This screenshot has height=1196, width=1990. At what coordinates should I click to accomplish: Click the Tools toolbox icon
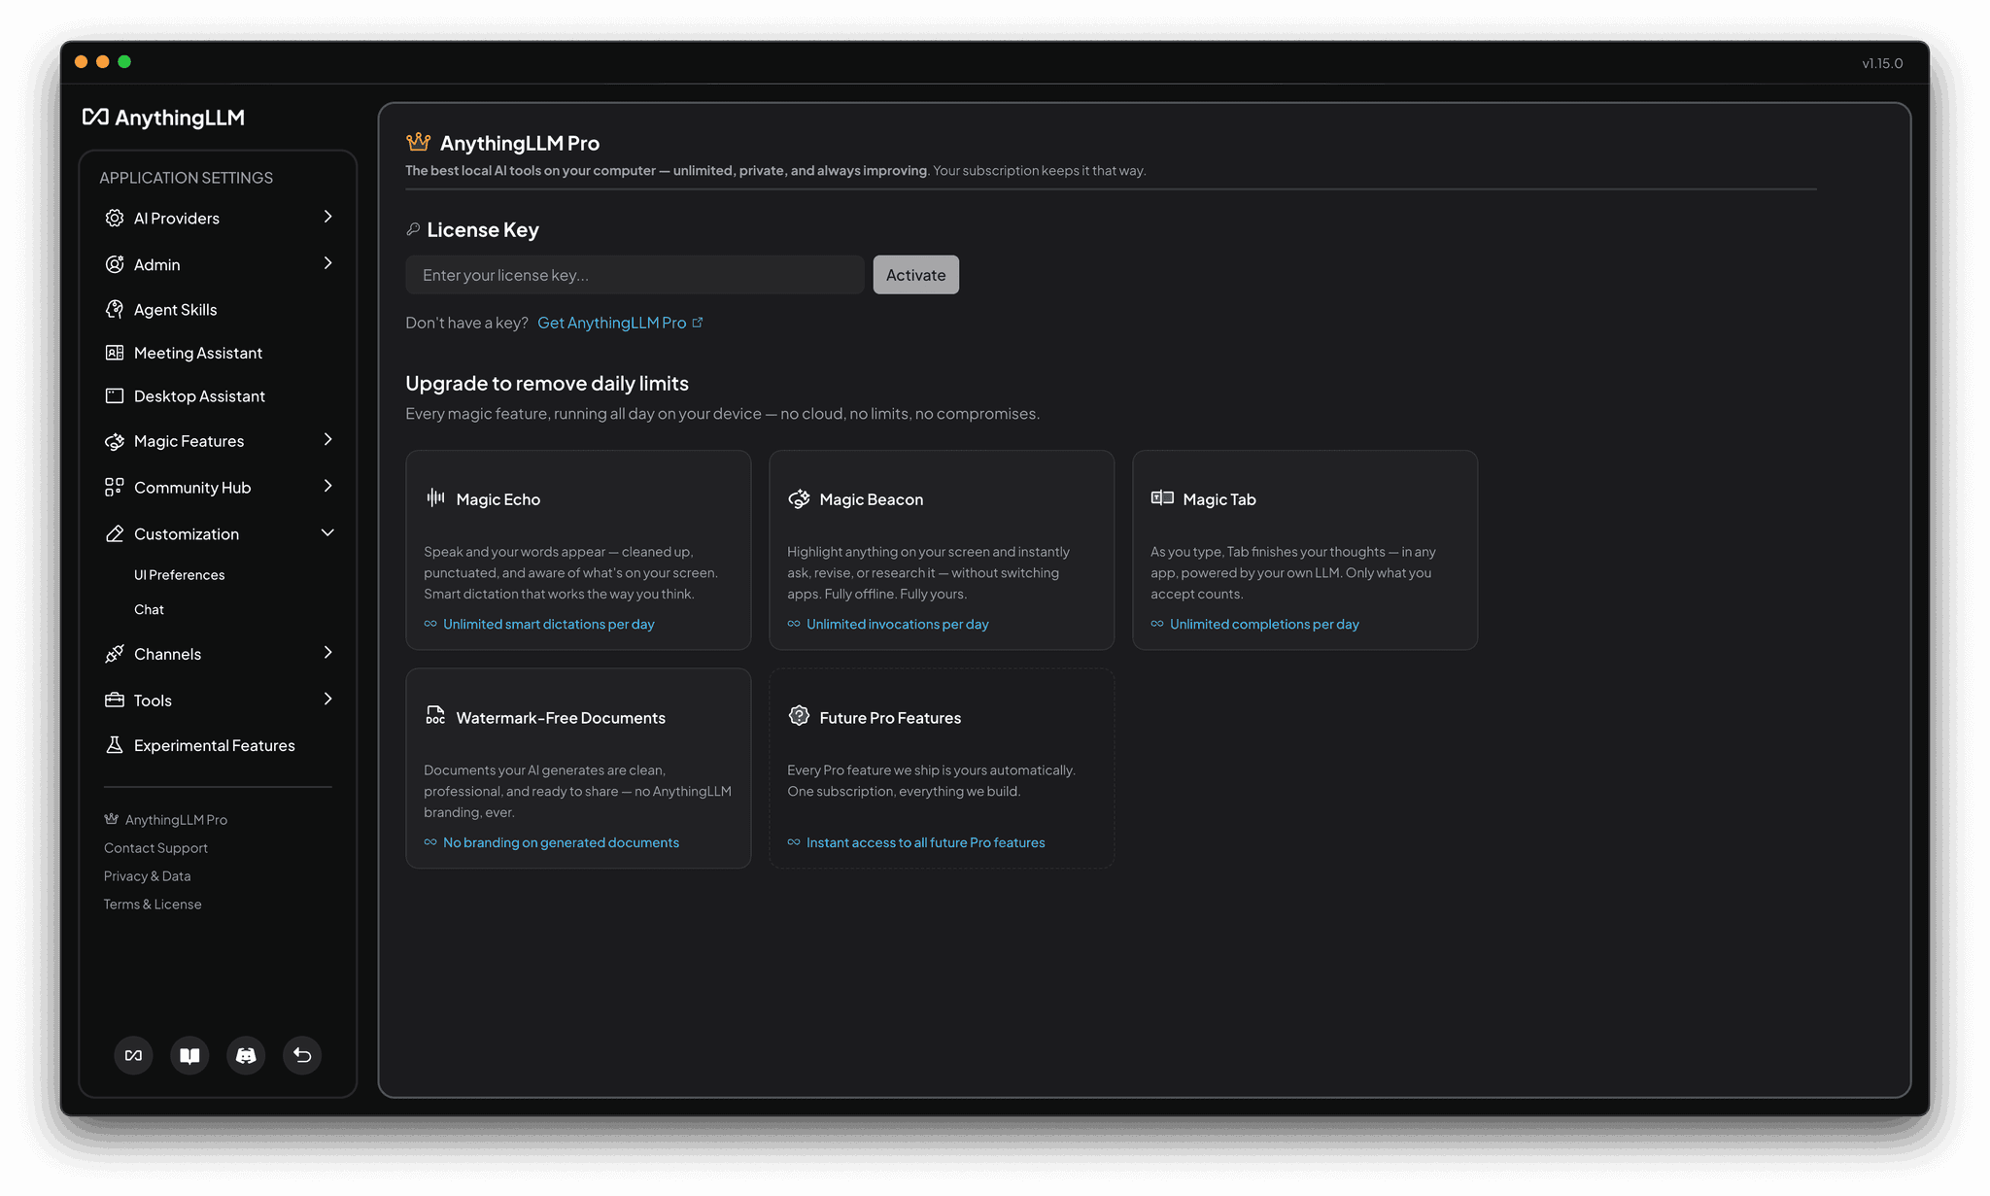point(115,701)
